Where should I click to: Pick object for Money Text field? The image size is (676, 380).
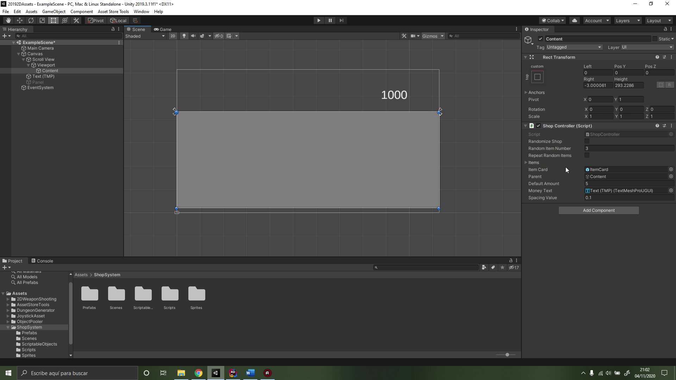tap(671, 190)
